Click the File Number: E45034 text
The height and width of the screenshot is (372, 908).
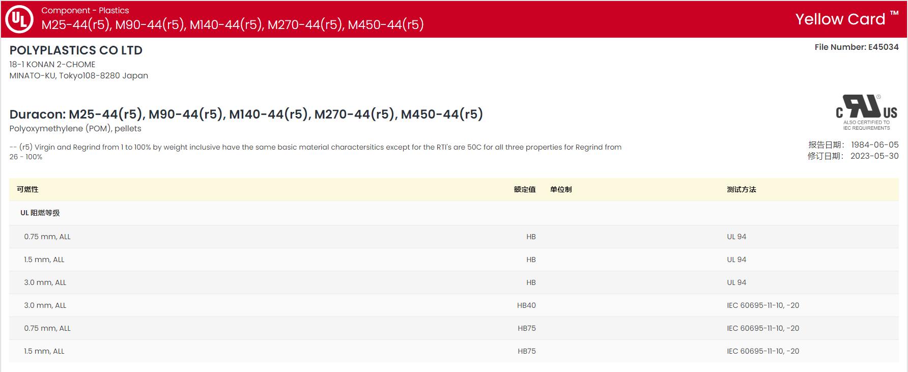857,47
